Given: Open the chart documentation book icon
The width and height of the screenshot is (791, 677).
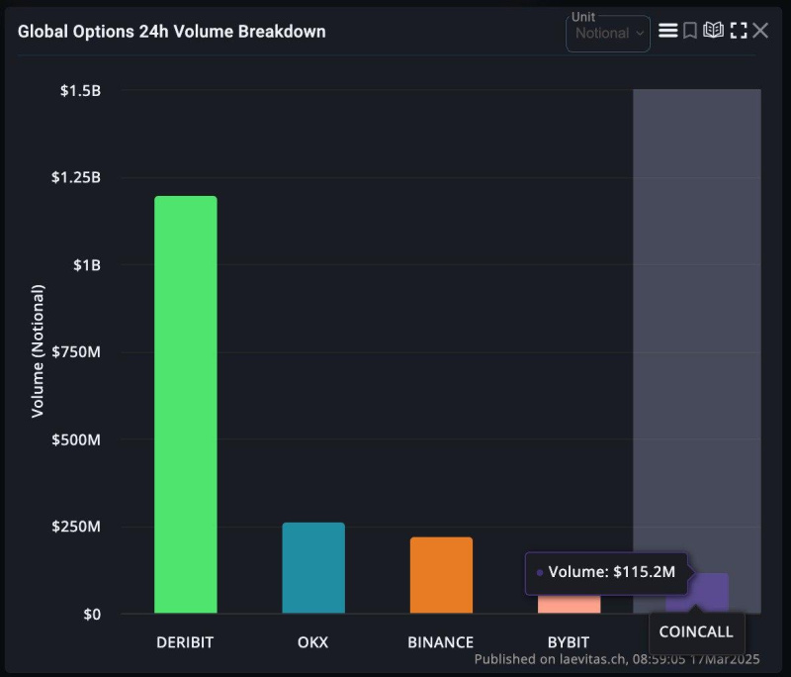Looking at the screenshot, I should click(715, 31).
